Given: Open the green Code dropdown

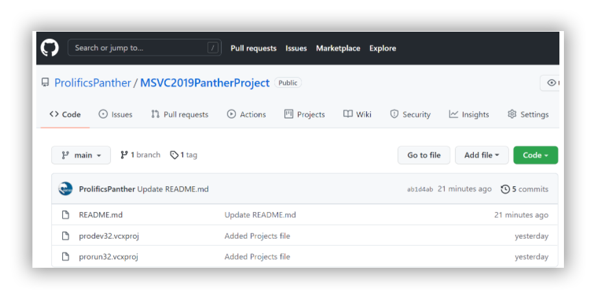Looking at the screenshot, I should tap(535, 155).
